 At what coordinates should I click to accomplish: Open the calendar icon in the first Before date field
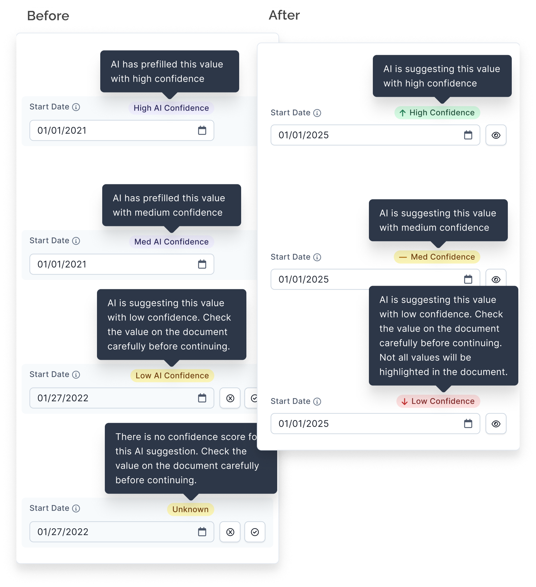[202, 130]
